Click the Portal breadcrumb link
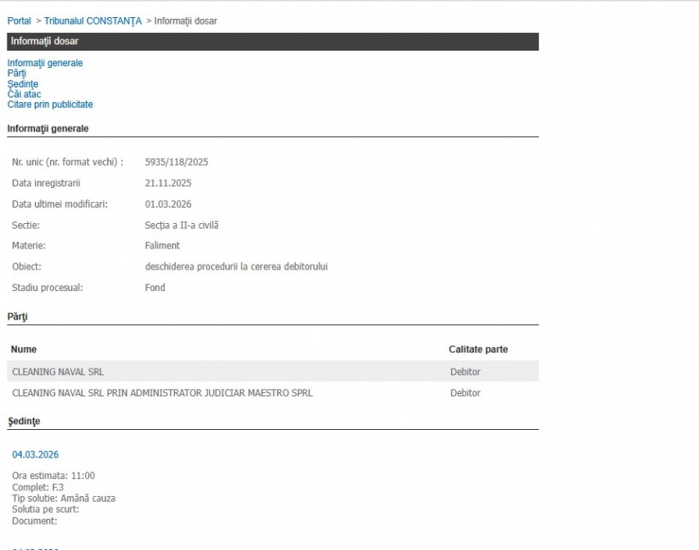 coord(19,20)
